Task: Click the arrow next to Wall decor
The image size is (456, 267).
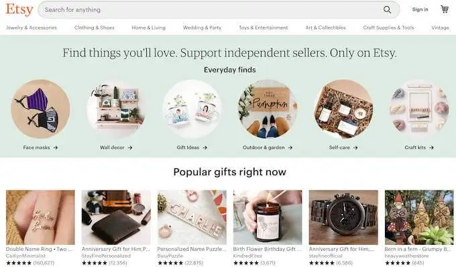Action: [x=130, y=148]
